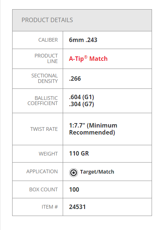Select the PRODUCT DETAILS header
This screenshot has width=166, height=230.
47,20
